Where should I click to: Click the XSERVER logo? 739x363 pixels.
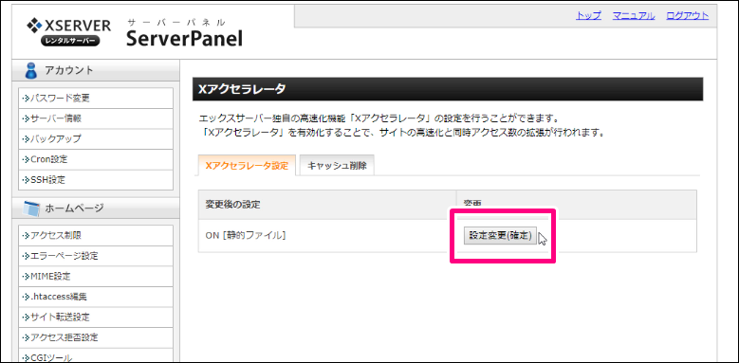(x=69, y=31)
